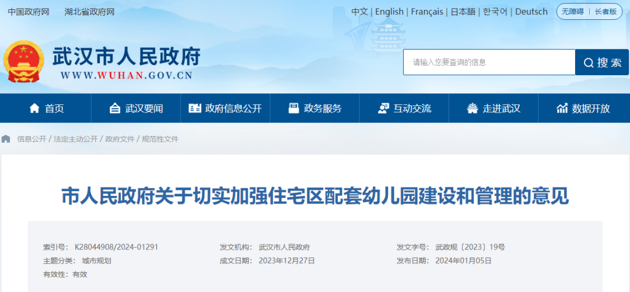630x292 pixels.
Task: Click document number 武政规〔2023〕19号
Action: (x=470, y=247)
